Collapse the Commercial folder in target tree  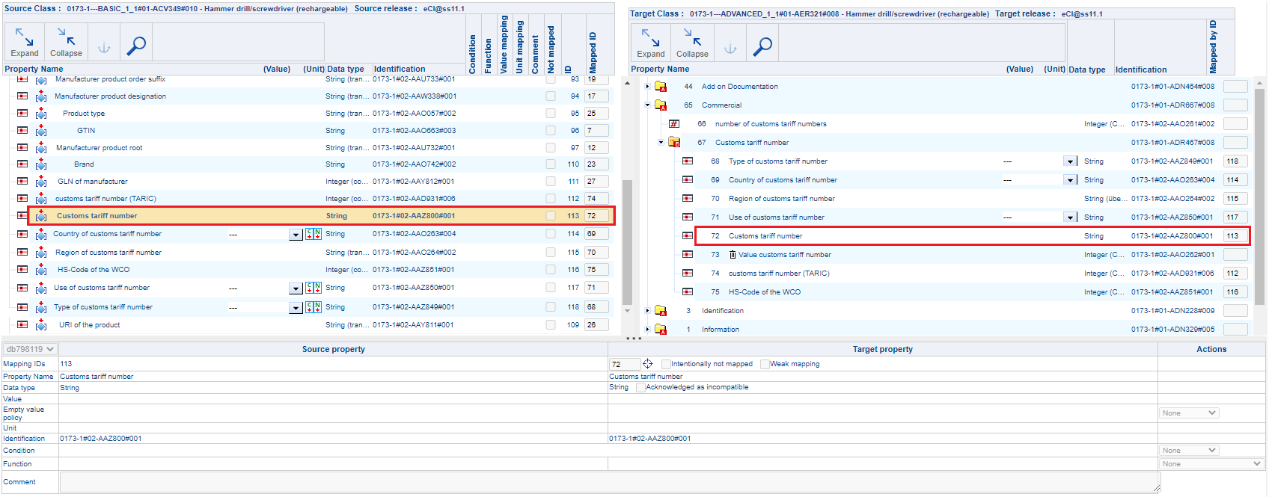648,105
